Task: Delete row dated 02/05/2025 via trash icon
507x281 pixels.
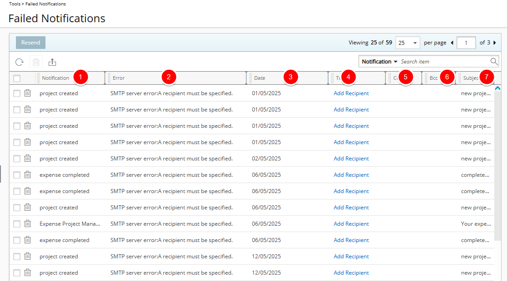Action: coord(28,158)
